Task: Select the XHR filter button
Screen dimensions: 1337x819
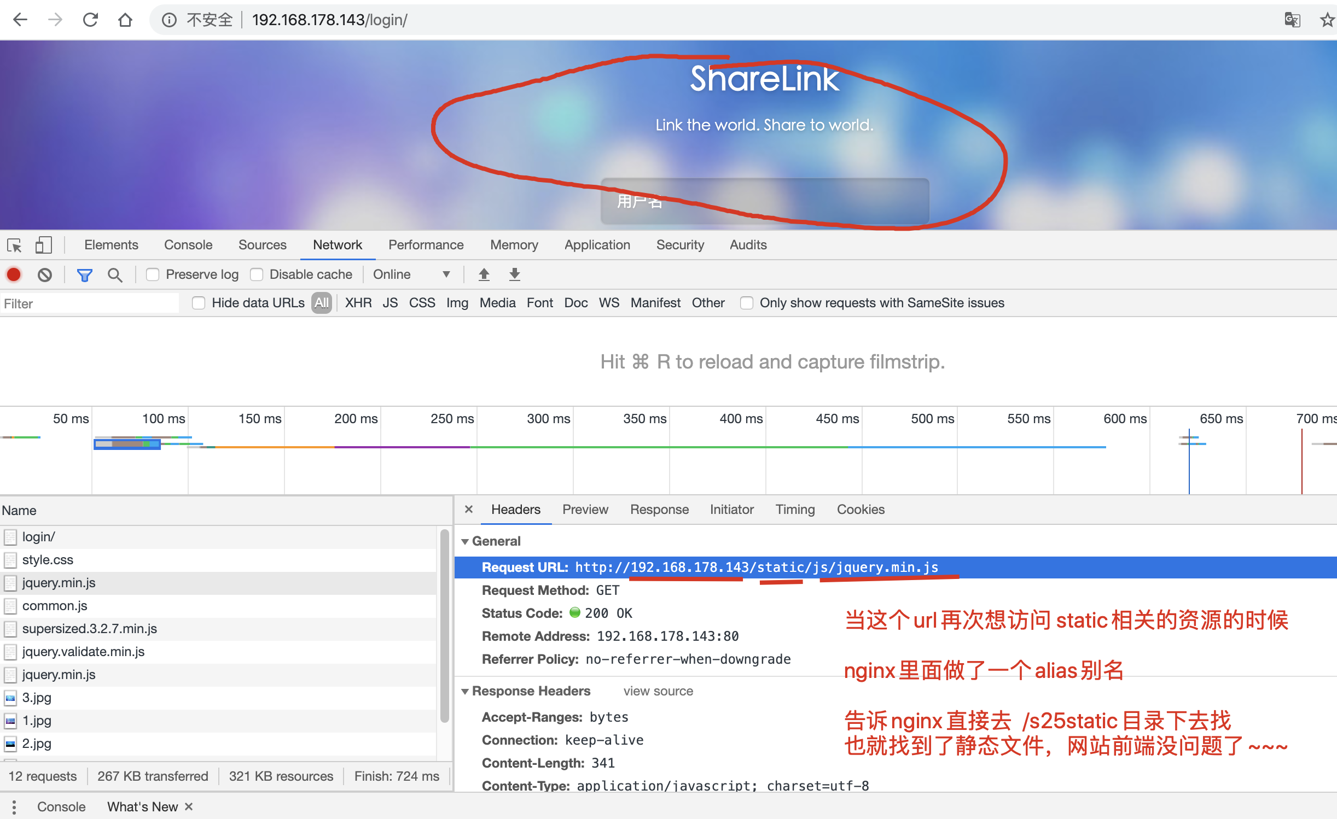Action: coord(358,303)
